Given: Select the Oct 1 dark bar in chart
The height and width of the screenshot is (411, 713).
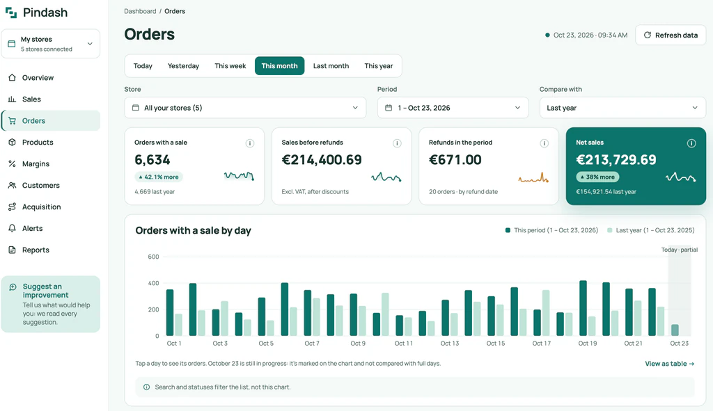Looking at the screenshot, I should pyautogui.click(x=170, y=313).
